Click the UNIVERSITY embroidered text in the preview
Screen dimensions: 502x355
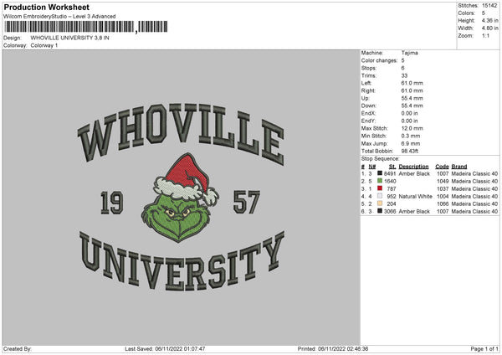pyautogui.click(x=182, y=261)
